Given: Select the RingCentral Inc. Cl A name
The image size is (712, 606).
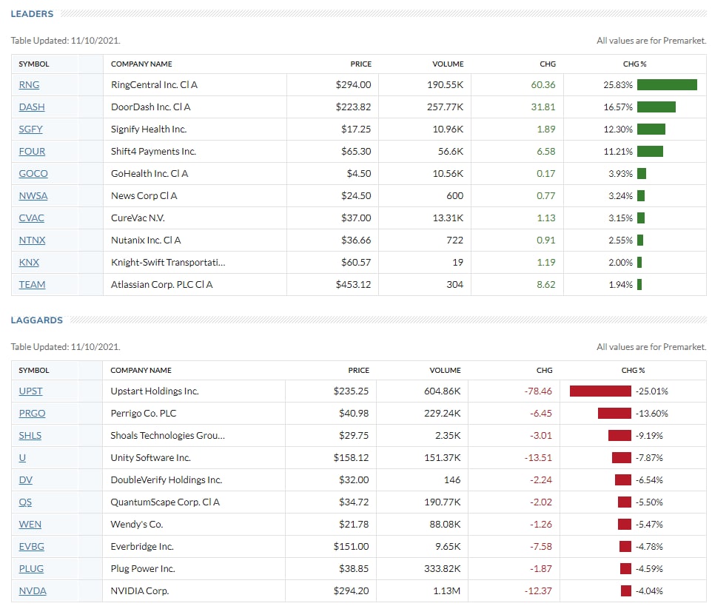Looking at the screenshot, I should tap(154, 85).
